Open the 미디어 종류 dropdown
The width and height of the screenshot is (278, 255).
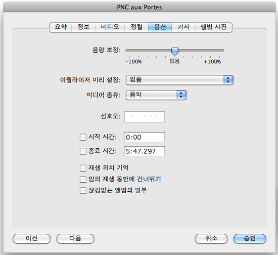(x=156, y=95)
